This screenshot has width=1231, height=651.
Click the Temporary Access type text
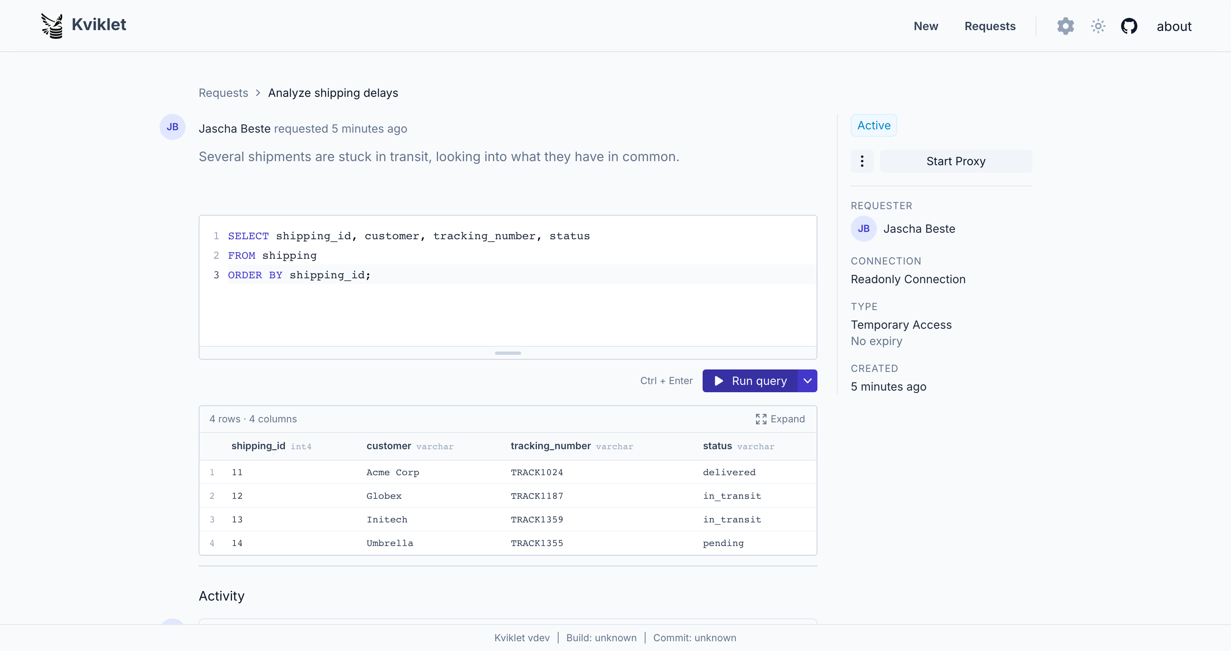click(x=901, y=325)
